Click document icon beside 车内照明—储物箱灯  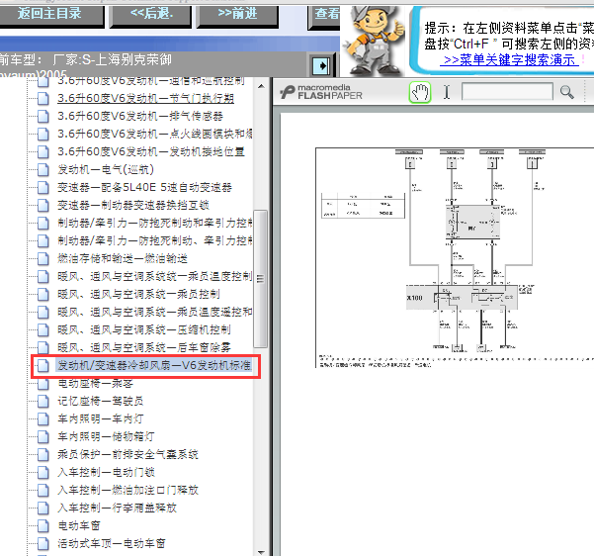coord(43,437)
